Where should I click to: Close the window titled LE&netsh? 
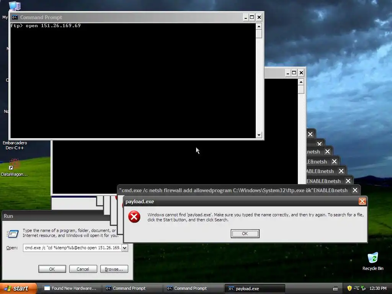pyautogui.click(x=334, y=162)
